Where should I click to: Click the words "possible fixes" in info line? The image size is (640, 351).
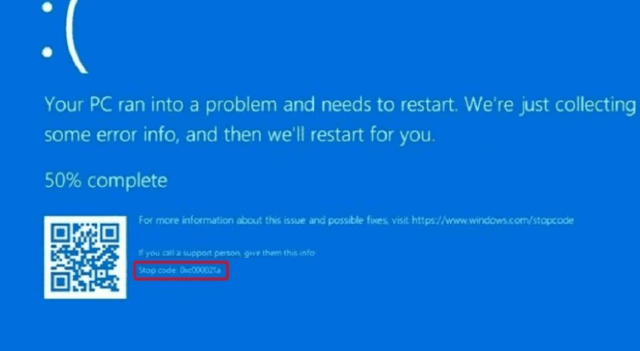(357, 220)
